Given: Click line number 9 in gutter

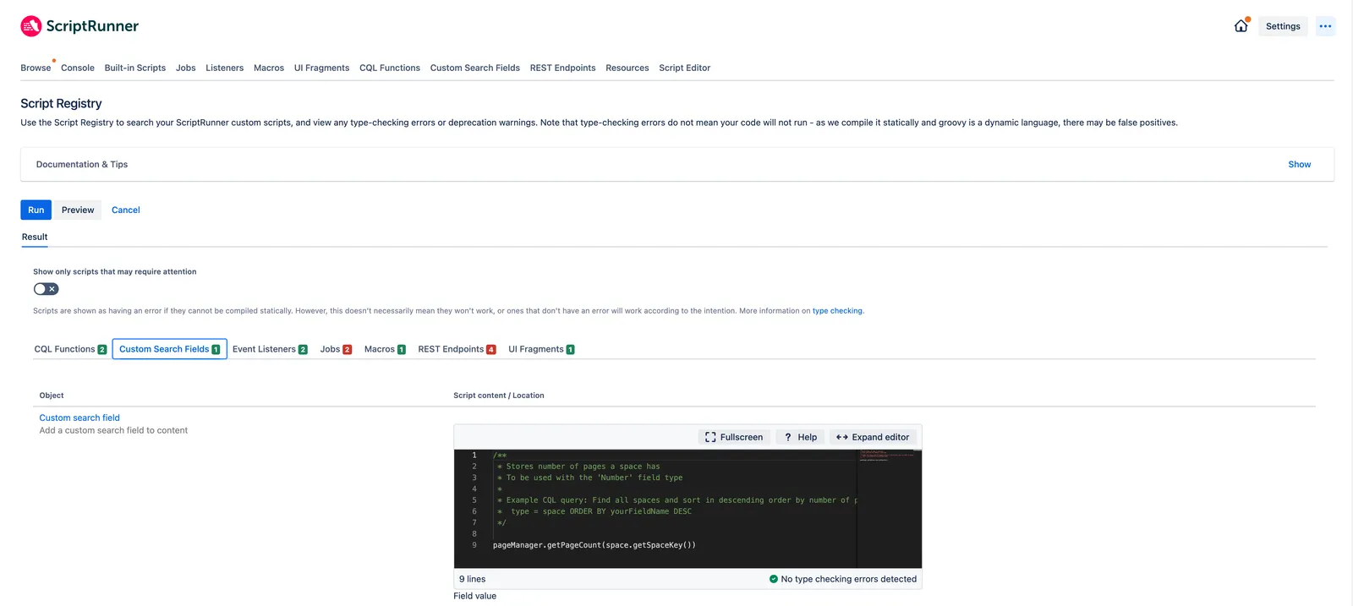Looking at the screenshot, I should point(474,545).
